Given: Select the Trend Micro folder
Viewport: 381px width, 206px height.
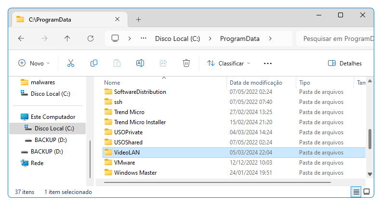Looking at the screenshot, I should point(129,112).
